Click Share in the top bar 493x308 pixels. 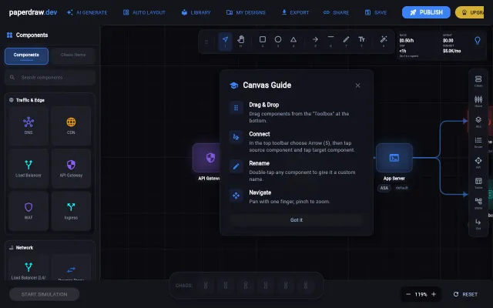336,12
